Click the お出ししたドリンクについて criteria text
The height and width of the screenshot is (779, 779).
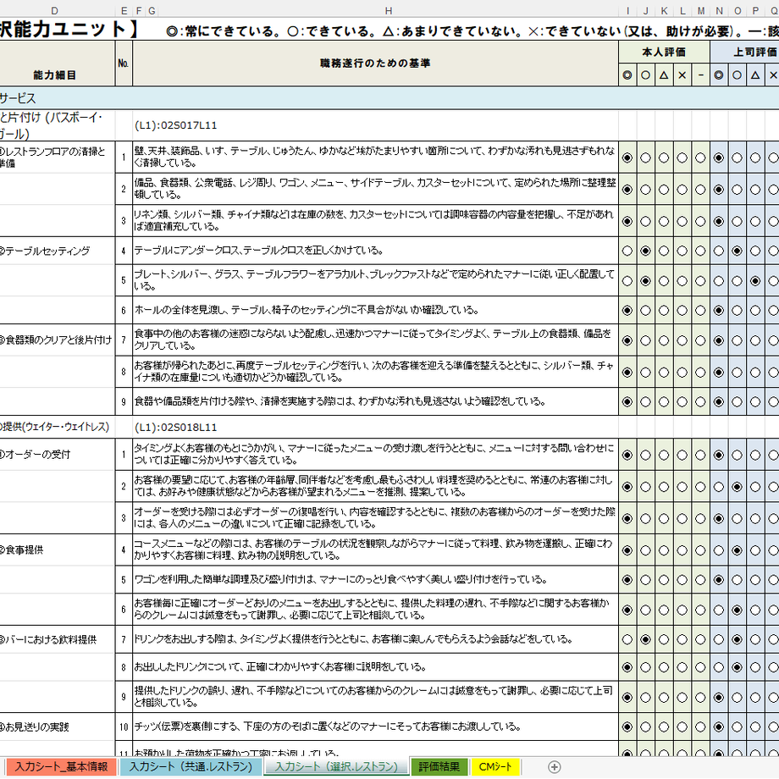tap(280, 666)
